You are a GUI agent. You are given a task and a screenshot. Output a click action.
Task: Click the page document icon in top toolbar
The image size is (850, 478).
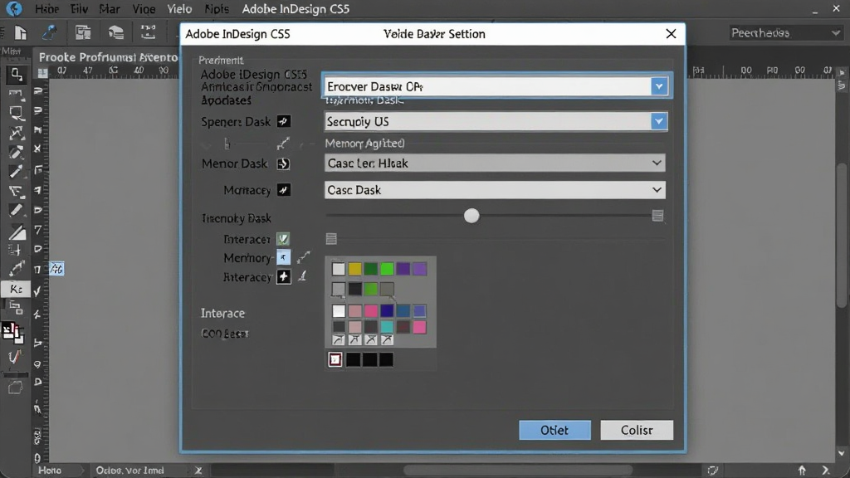click(x=21, y=32)
